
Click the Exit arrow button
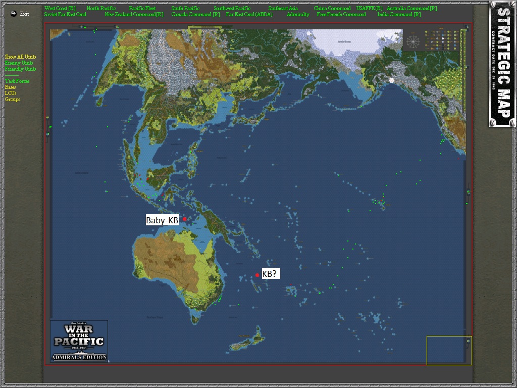pyautogui.click(x=14, y=14)
